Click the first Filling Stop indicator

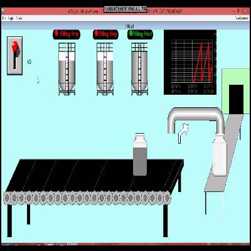point(67,34)
